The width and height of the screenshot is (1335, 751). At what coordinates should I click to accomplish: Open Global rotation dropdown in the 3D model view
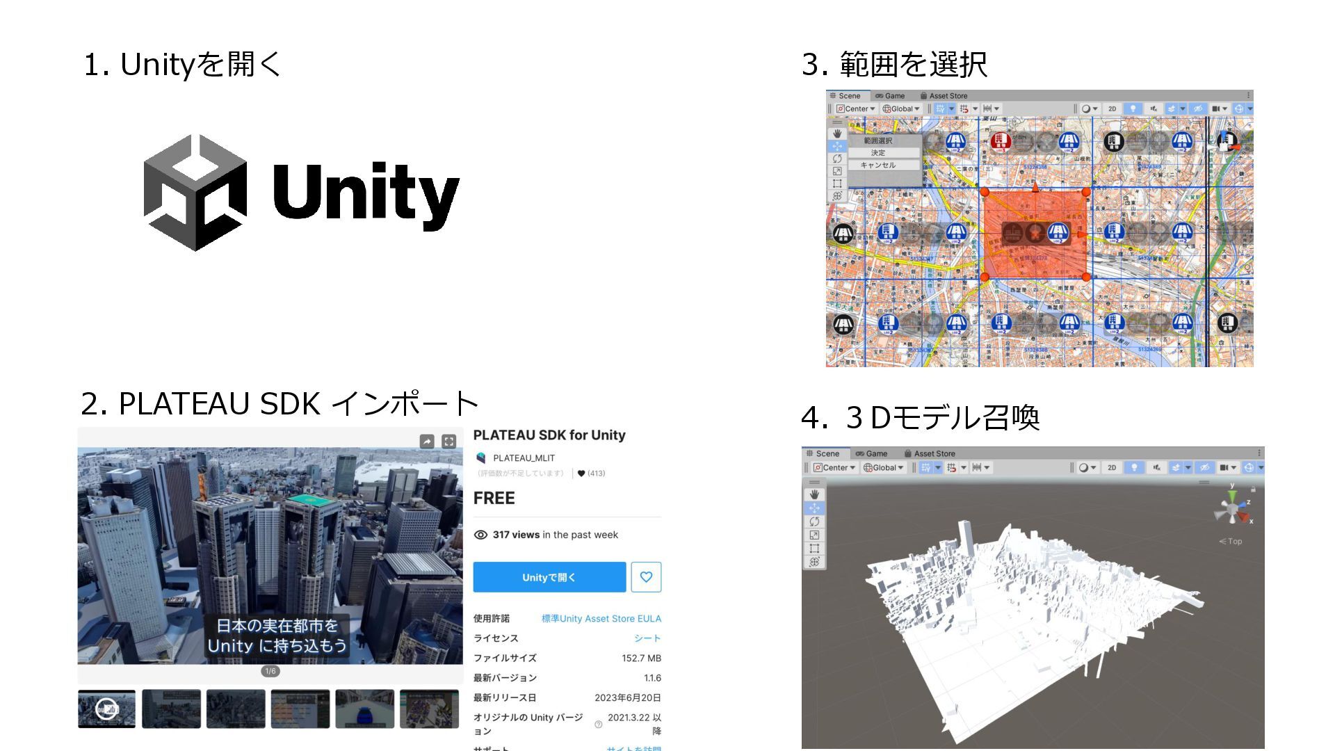[884, 467]
